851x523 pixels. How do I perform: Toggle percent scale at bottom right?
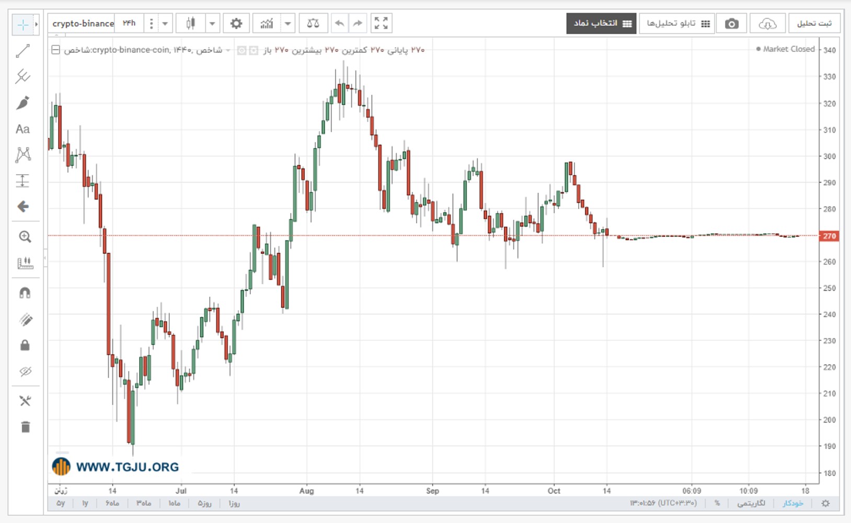point(717,503)
